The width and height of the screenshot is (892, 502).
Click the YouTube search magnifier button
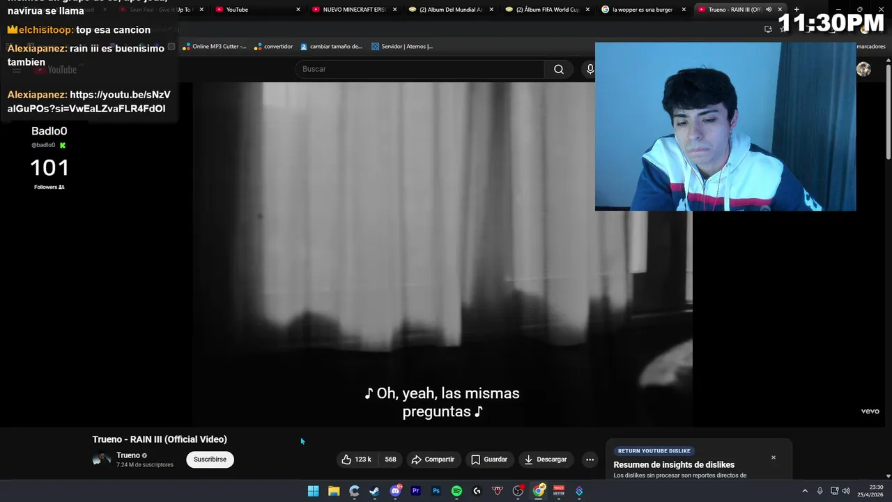[558, 69]
